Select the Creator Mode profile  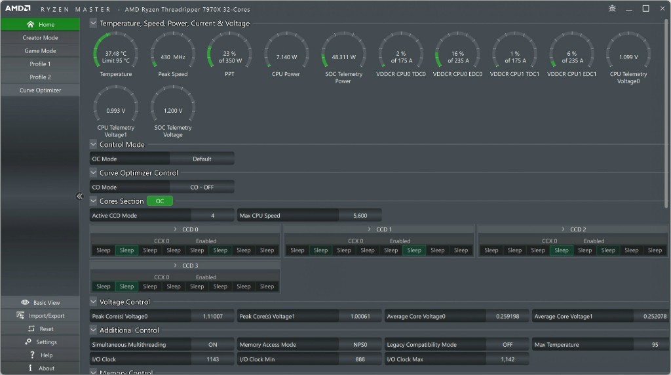(40, 38)
